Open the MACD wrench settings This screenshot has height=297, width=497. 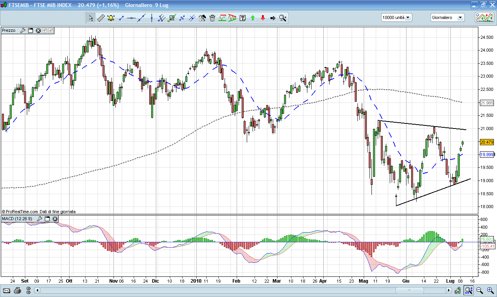39,219
